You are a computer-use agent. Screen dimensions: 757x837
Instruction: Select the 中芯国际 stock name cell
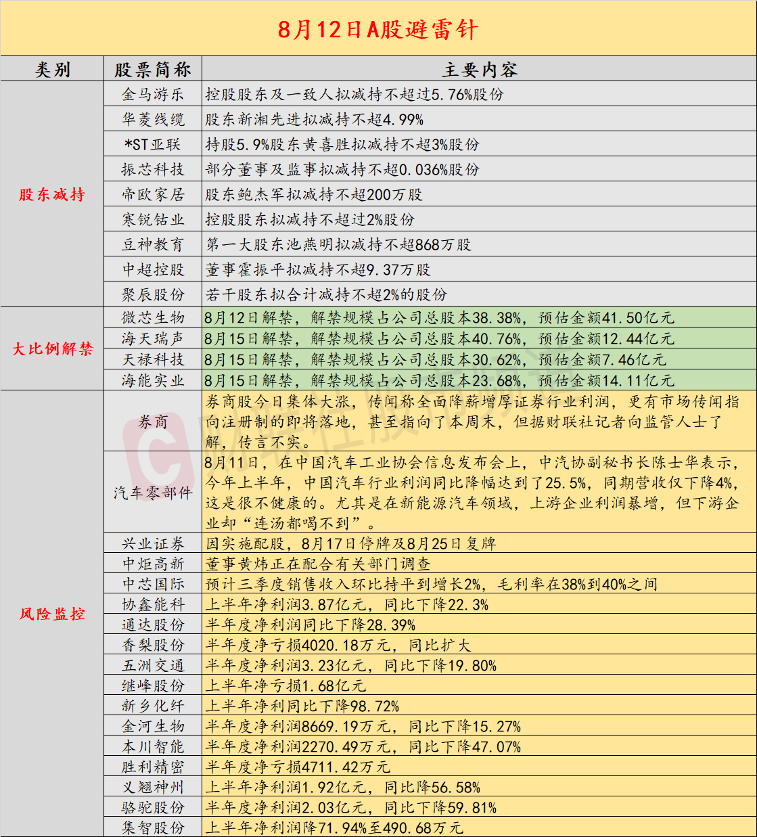153,584
